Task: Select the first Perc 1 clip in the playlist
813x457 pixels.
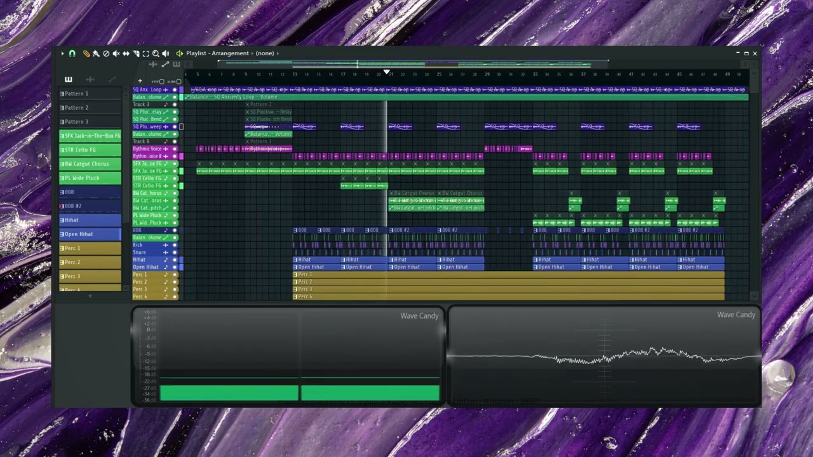Action: point(508,274)
